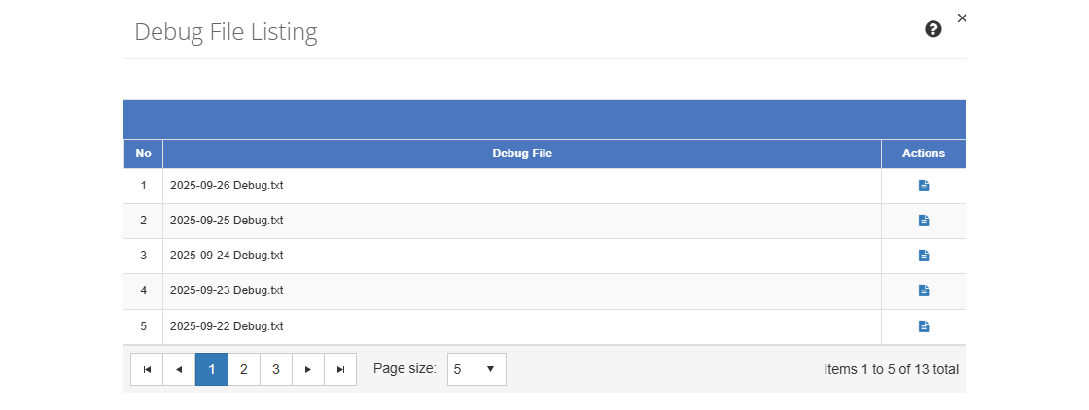Open the help question mark icon
The height and width of the screenshot is (410, 1089).
point(933,29)
